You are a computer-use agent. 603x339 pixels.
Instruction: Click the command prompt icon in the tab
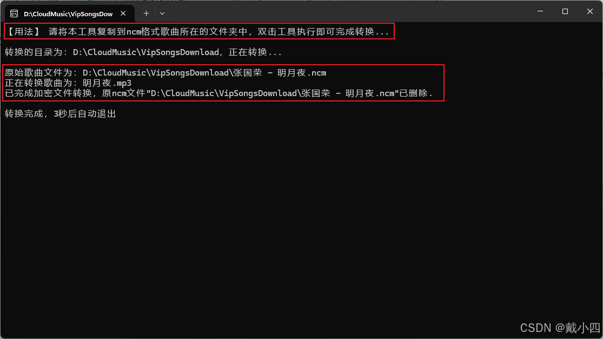click(14, 14)
